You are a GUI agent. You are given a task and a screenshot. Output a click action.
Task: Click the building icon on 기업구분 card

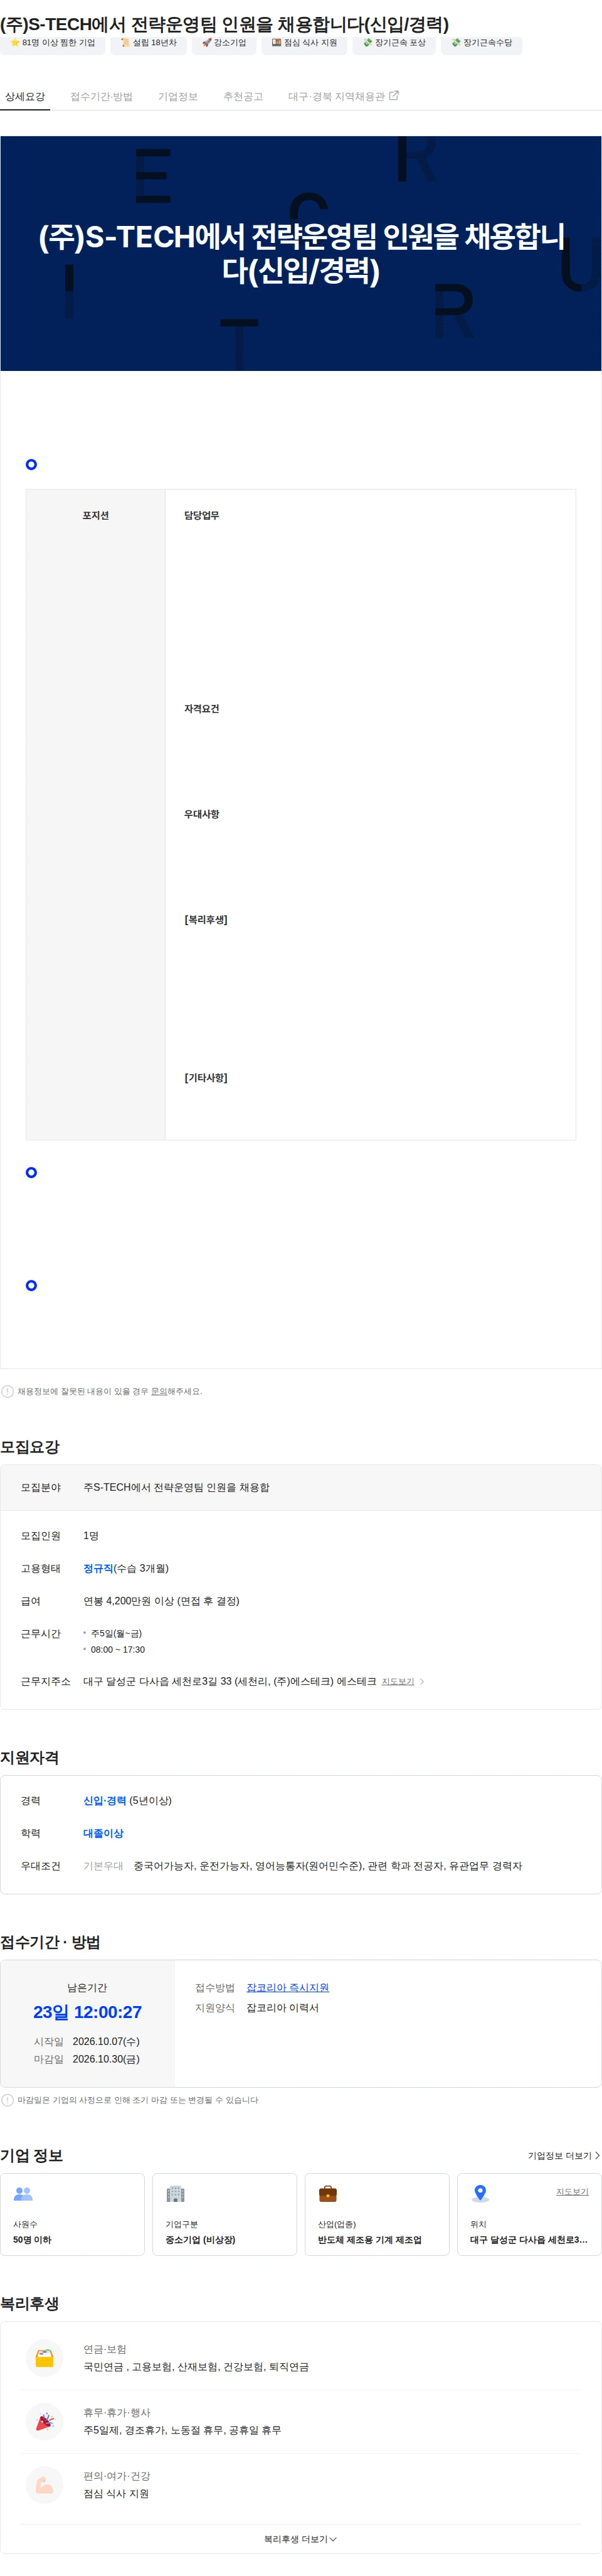pyautogui.click(x=176, y=2194)
